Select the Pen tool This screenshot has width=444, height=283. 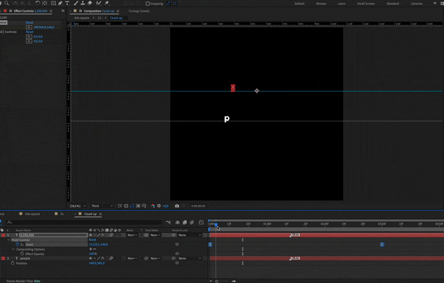coord(60,3)
